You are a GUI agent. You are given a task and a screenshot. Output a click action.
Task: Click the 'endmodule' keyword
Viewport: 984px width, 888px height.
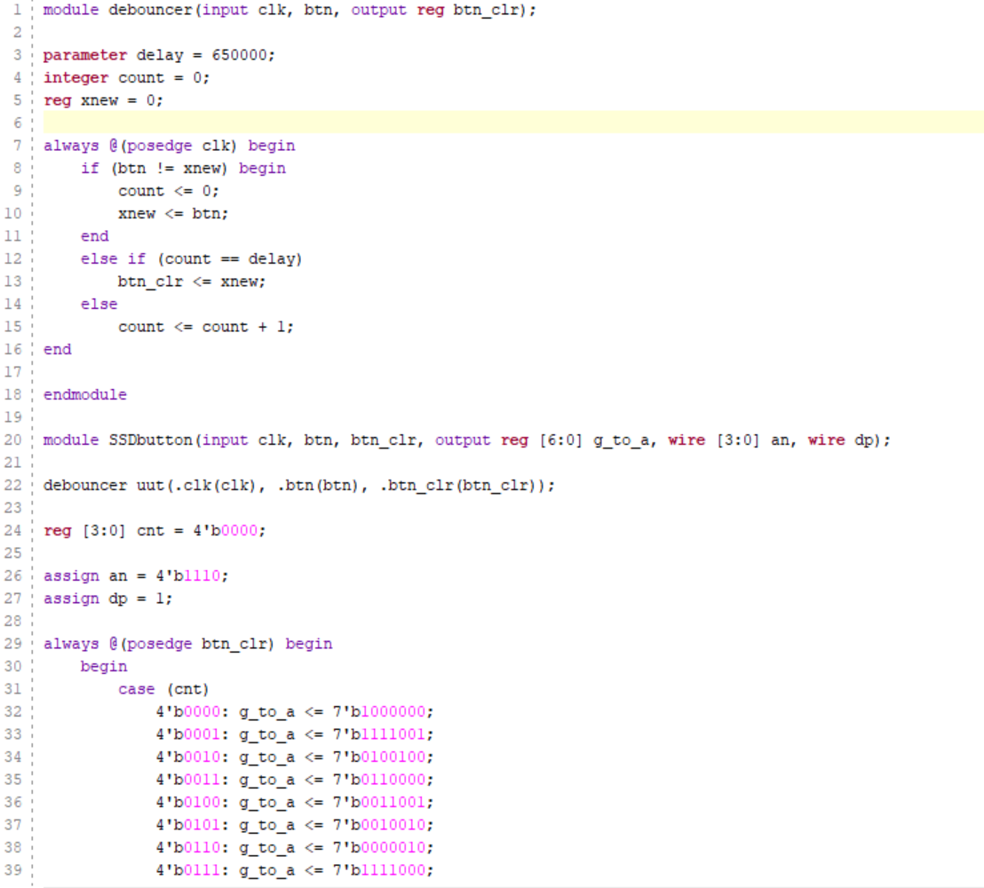(84, 394)
